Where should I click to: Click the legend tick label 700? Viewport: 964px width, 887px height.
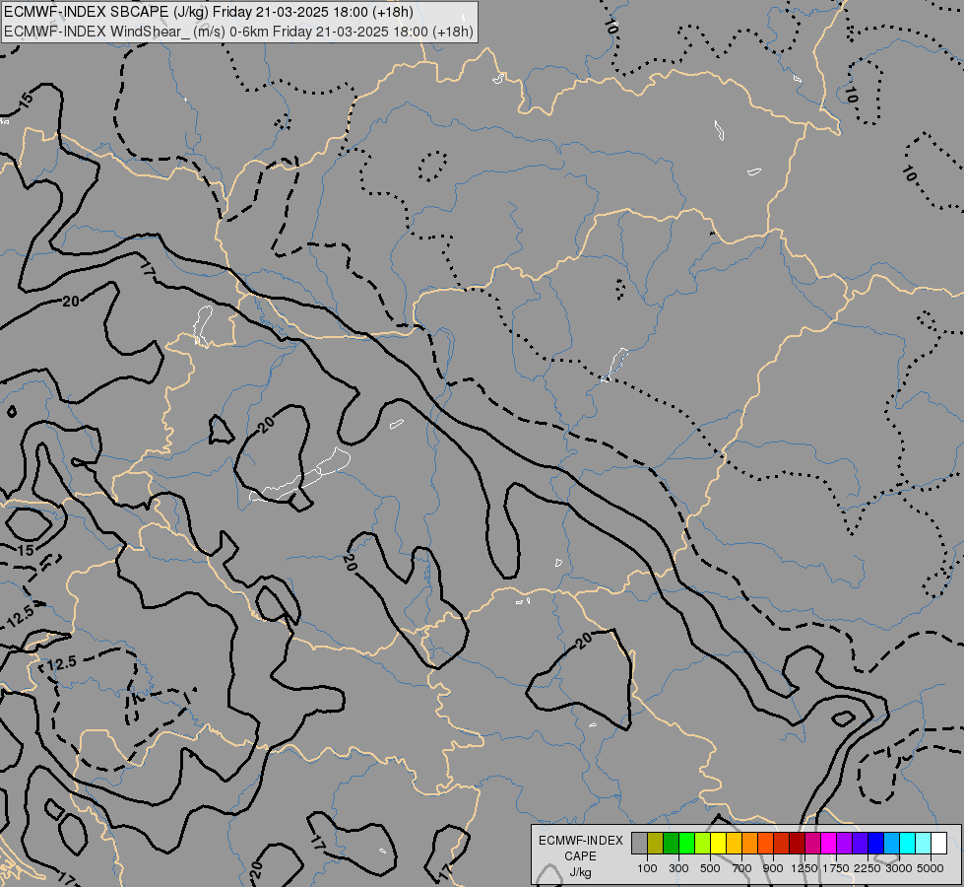pos(742,868)
